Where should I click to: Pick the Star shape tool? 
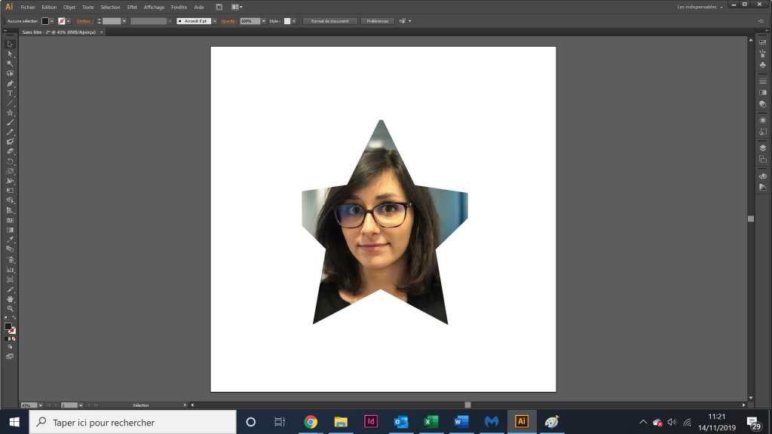10,113
